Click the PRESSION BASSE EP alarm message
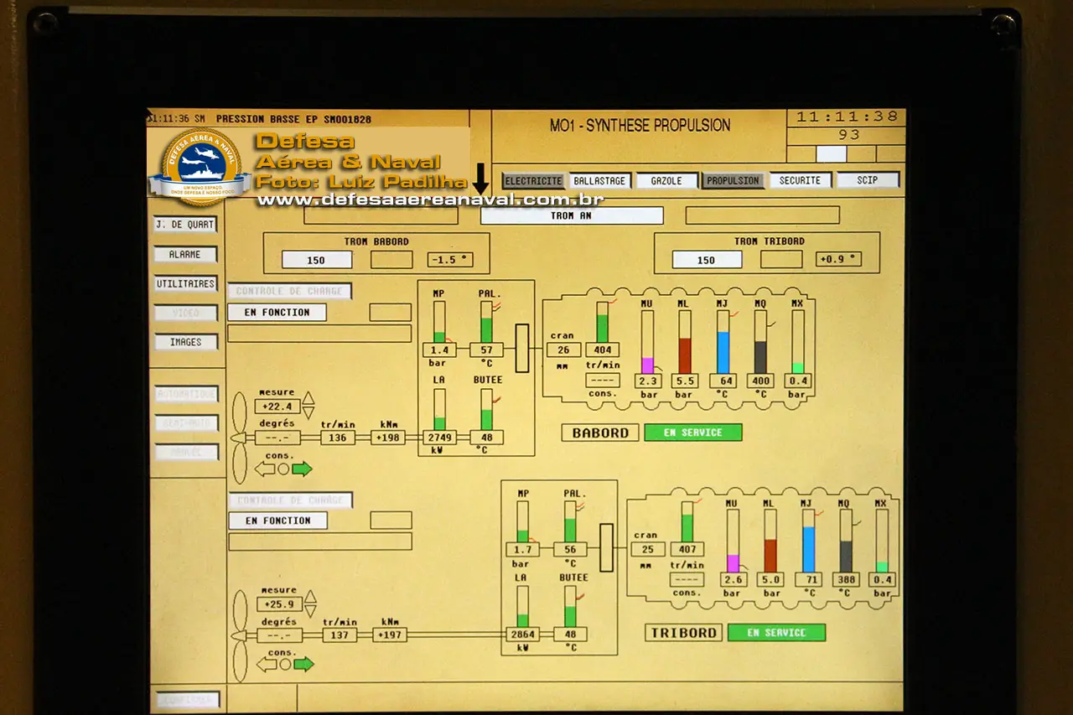 293,119
